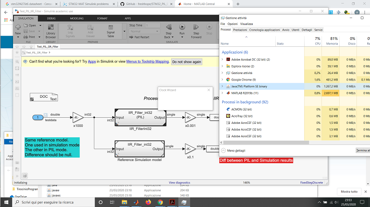Close the Clock Wizard popup
The height and width of the screenshot is (207, 370).
point(208,90)
